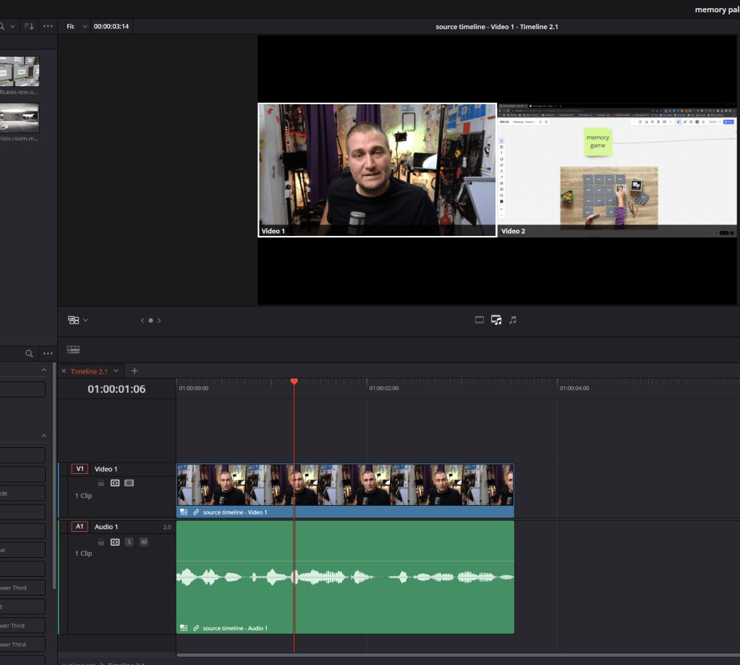Toggle auto track selector on Audio 1
The height and width of the screenshot is (665, 740).
(x=115, y=542)
